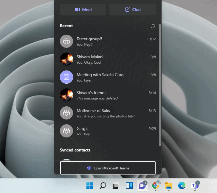Click the 'You: Hey!!!' message preview

85,45
